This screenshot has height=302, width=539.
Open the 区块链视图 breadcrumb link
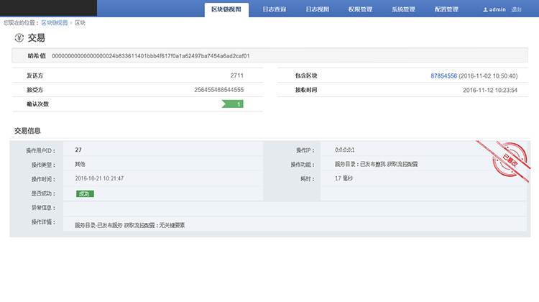[55, 23]
